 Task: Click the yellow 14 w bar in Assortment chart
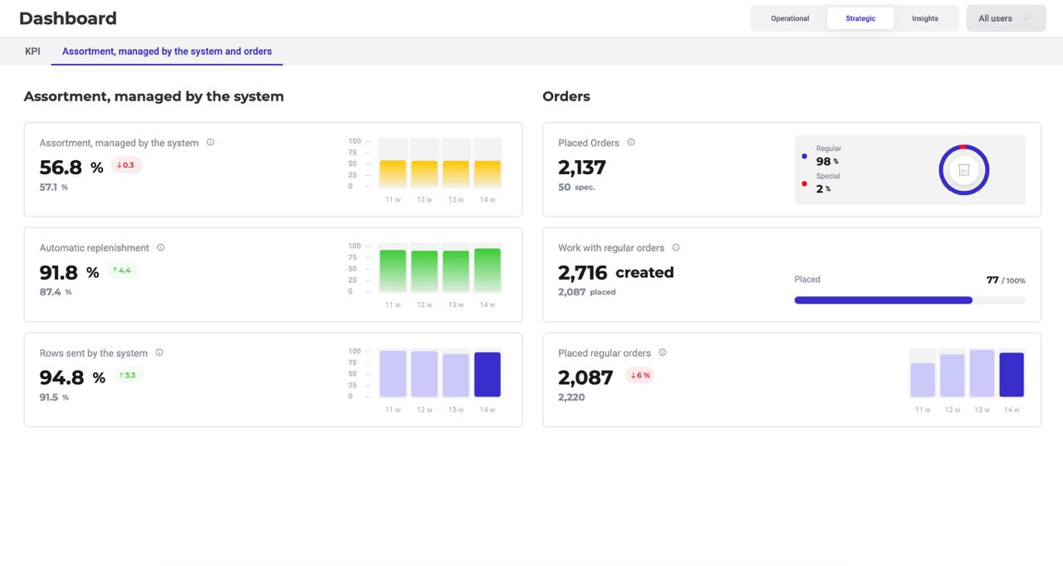(x=487, y=173)
